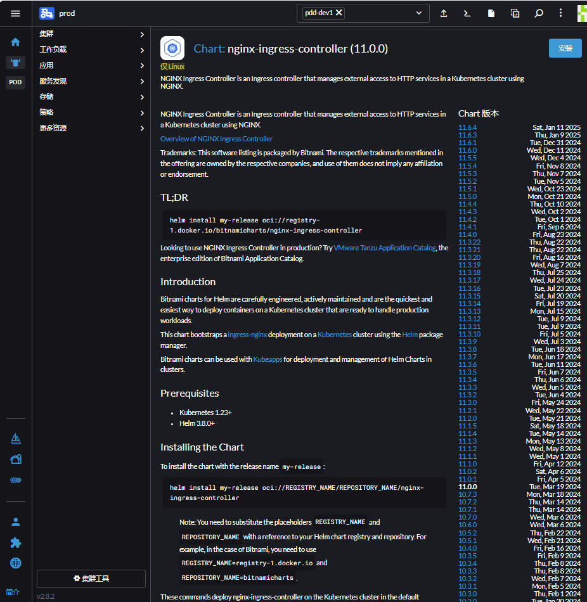The image size is (587, 602).
Task: Click the TL;DR helm install code block
Action: [304, 225]
